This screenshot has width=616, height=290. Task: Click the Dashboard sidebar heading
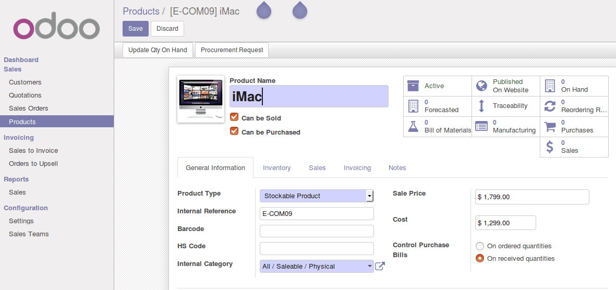21,60
